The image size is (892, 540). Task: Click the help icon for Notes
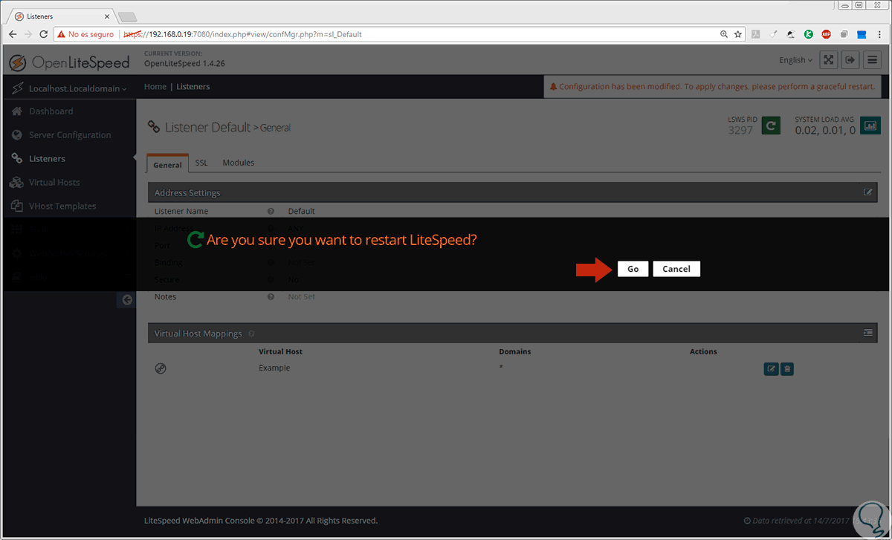[271, 297]
